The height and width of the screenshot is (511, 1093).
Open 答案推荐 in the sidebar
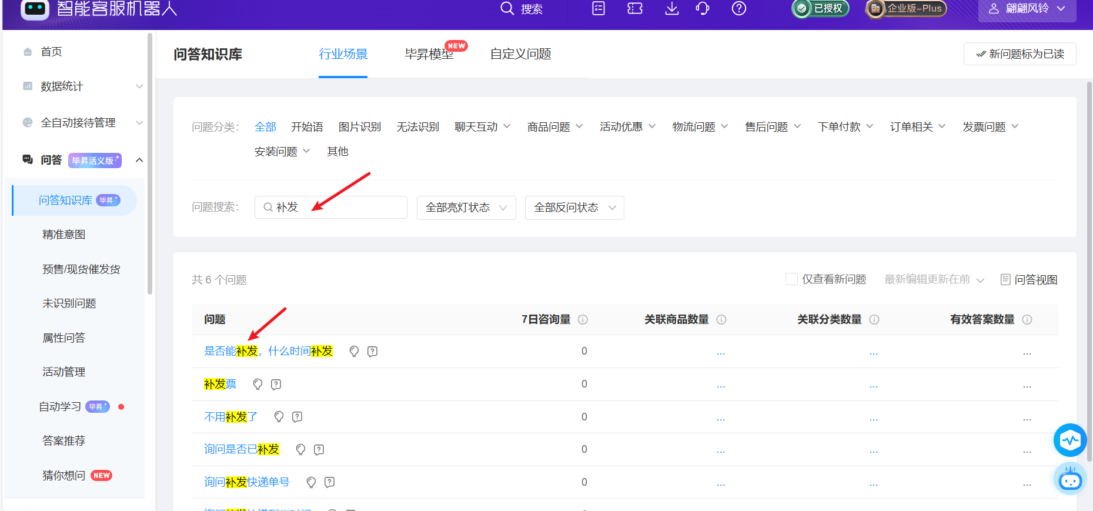point(64,441)
